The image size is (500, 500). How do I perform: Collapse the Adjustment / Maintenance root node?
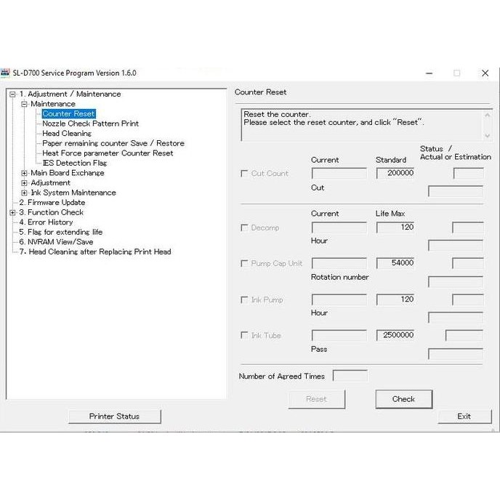click(12, 94)
